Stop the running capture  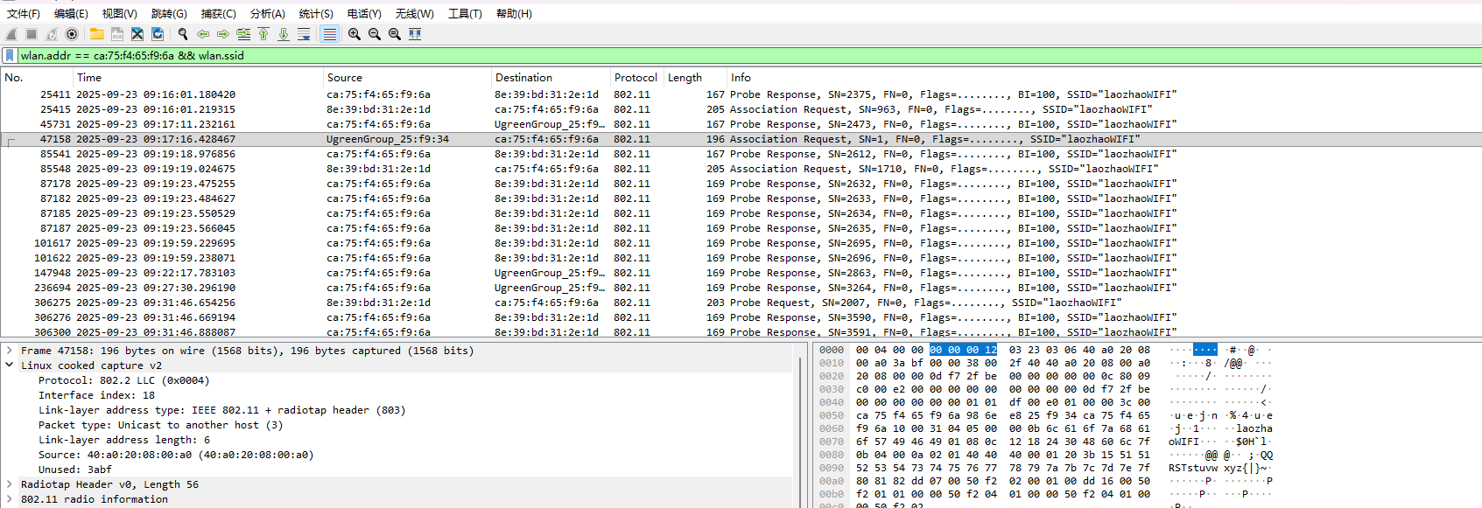coord(32,34)
